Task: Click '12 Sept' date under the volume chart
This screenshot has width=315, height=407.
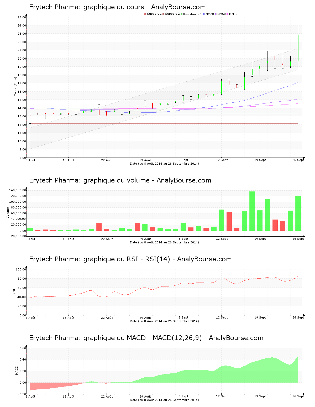Action: click(222, 239)
